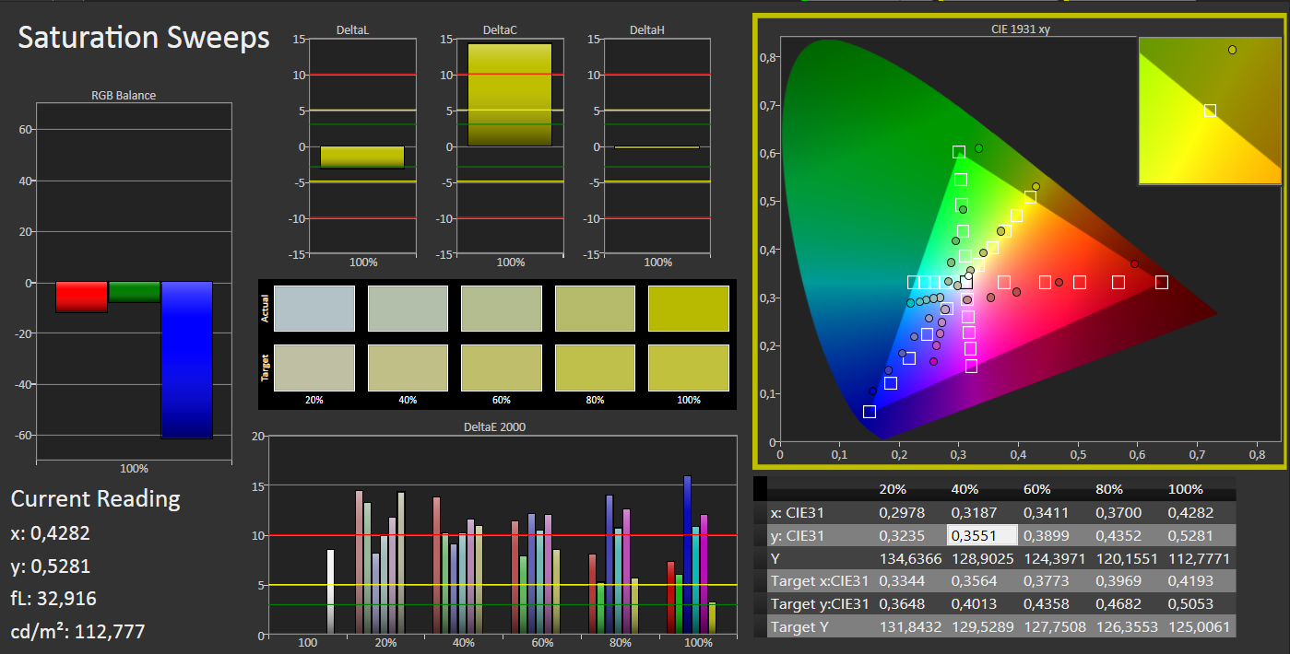Screen dimensions: 1290x654
Task: Click the Saturation Sweeps title
Action: [144, 37]
